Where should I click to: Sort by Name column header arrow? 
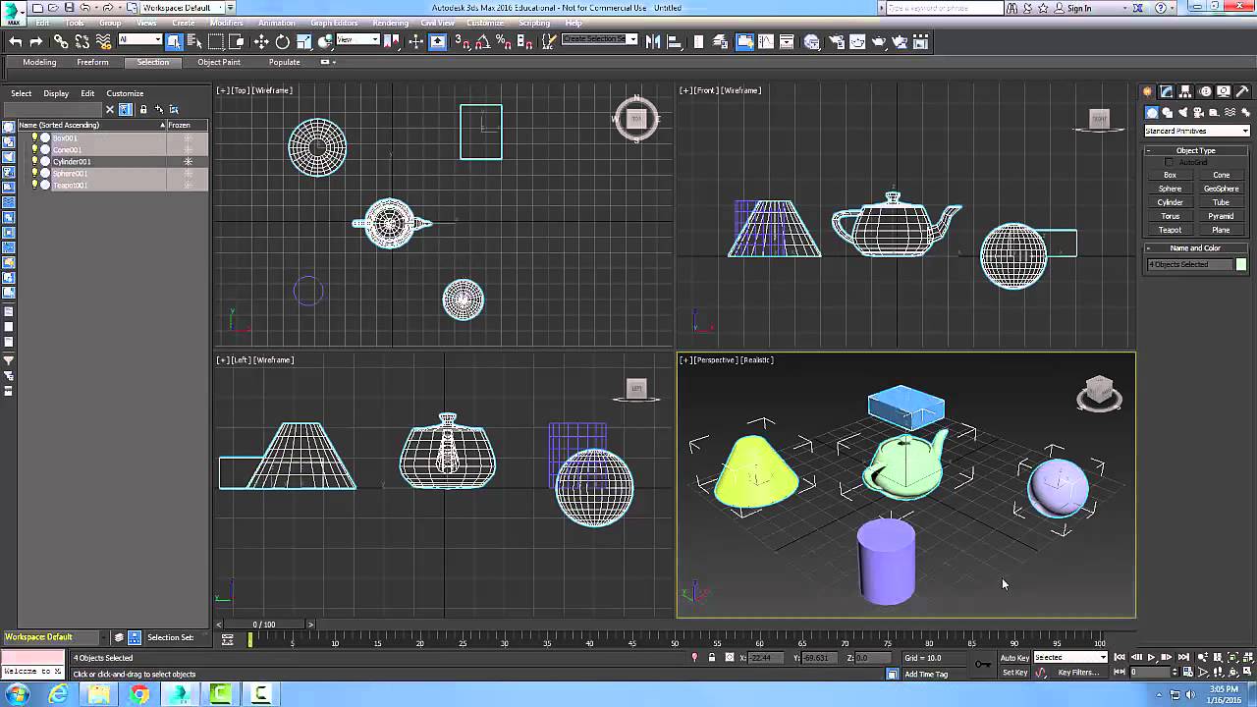[x=162, y=125]
